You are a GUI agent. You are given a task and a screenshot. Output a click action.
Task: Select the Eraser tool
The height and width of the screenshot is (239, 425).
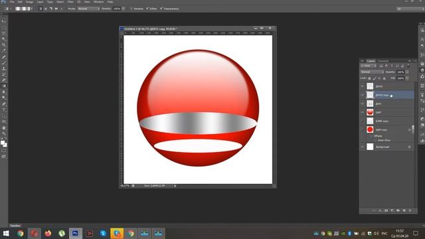[3, 80]
